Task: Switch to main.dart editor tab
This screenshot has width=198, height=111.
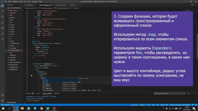Action: pos(30,5)
